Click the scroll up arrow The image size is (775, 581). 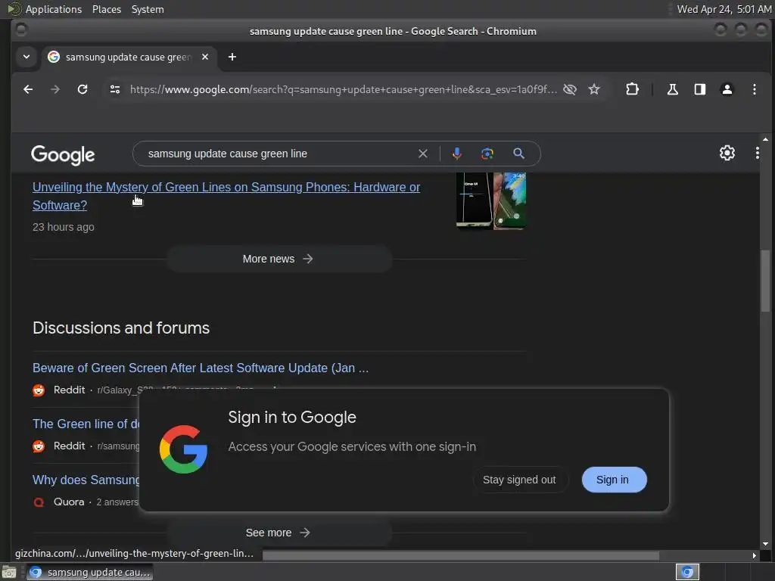pos(766,140)
